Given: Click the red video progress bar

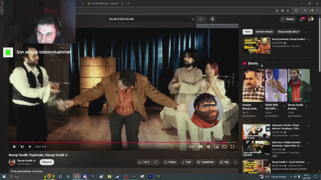Looking at the screenshot, I should (x=123, y=142).
